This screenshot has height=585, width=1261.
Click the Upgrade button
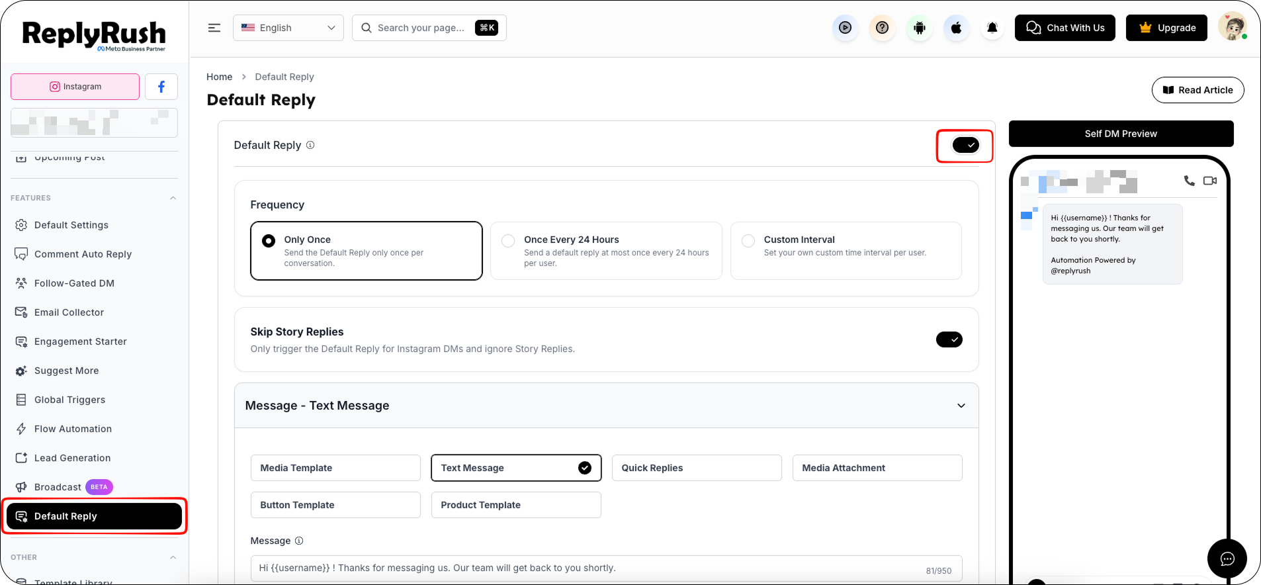pos(1167,28)
